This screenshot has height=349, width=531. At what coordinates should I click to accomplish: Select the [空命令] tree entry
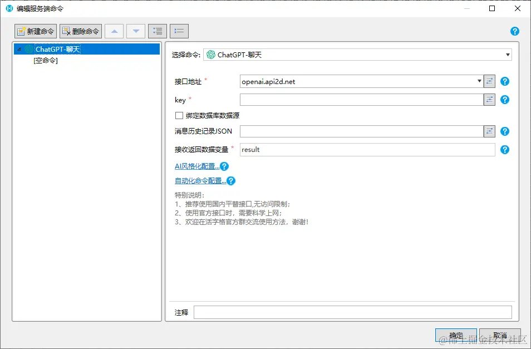[x=46, y=61]
